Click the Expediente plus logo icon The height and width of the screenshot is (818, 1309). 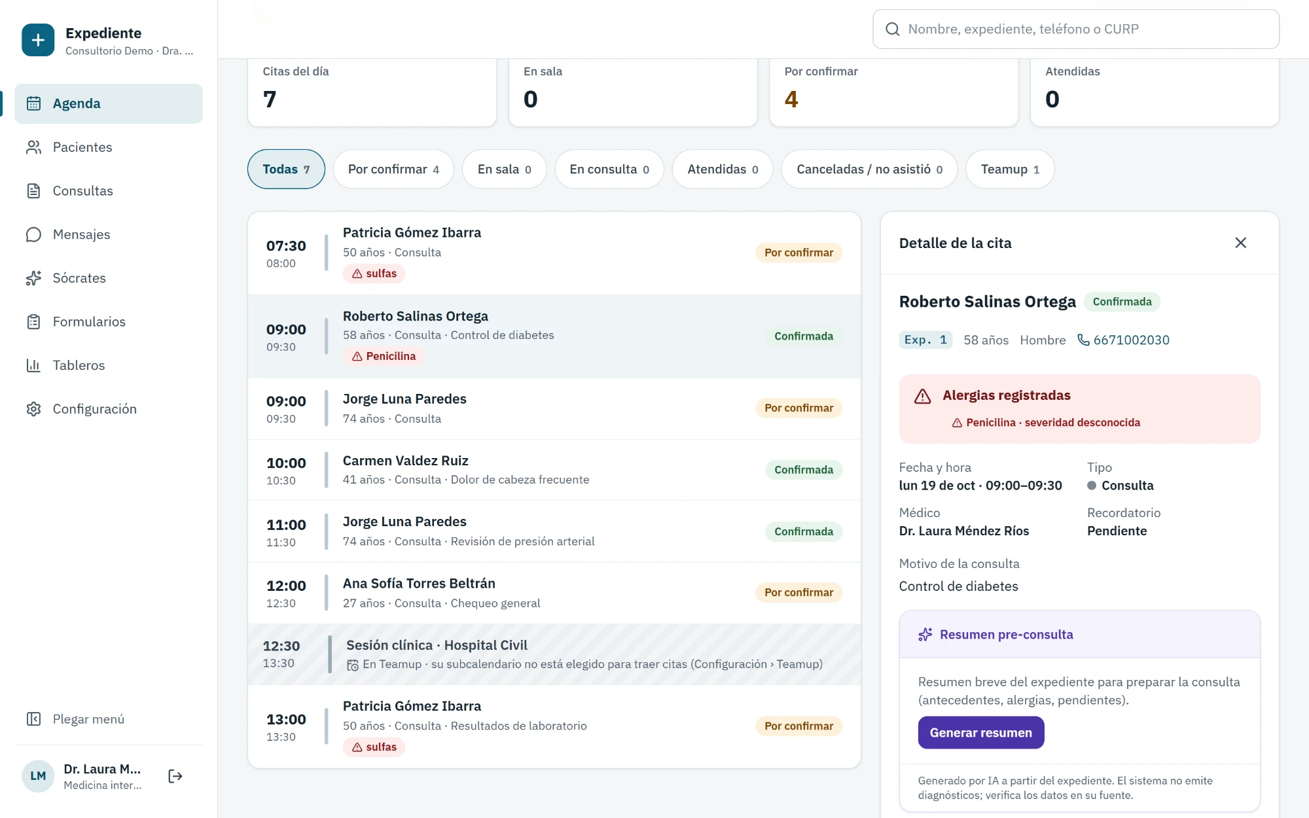38,40
